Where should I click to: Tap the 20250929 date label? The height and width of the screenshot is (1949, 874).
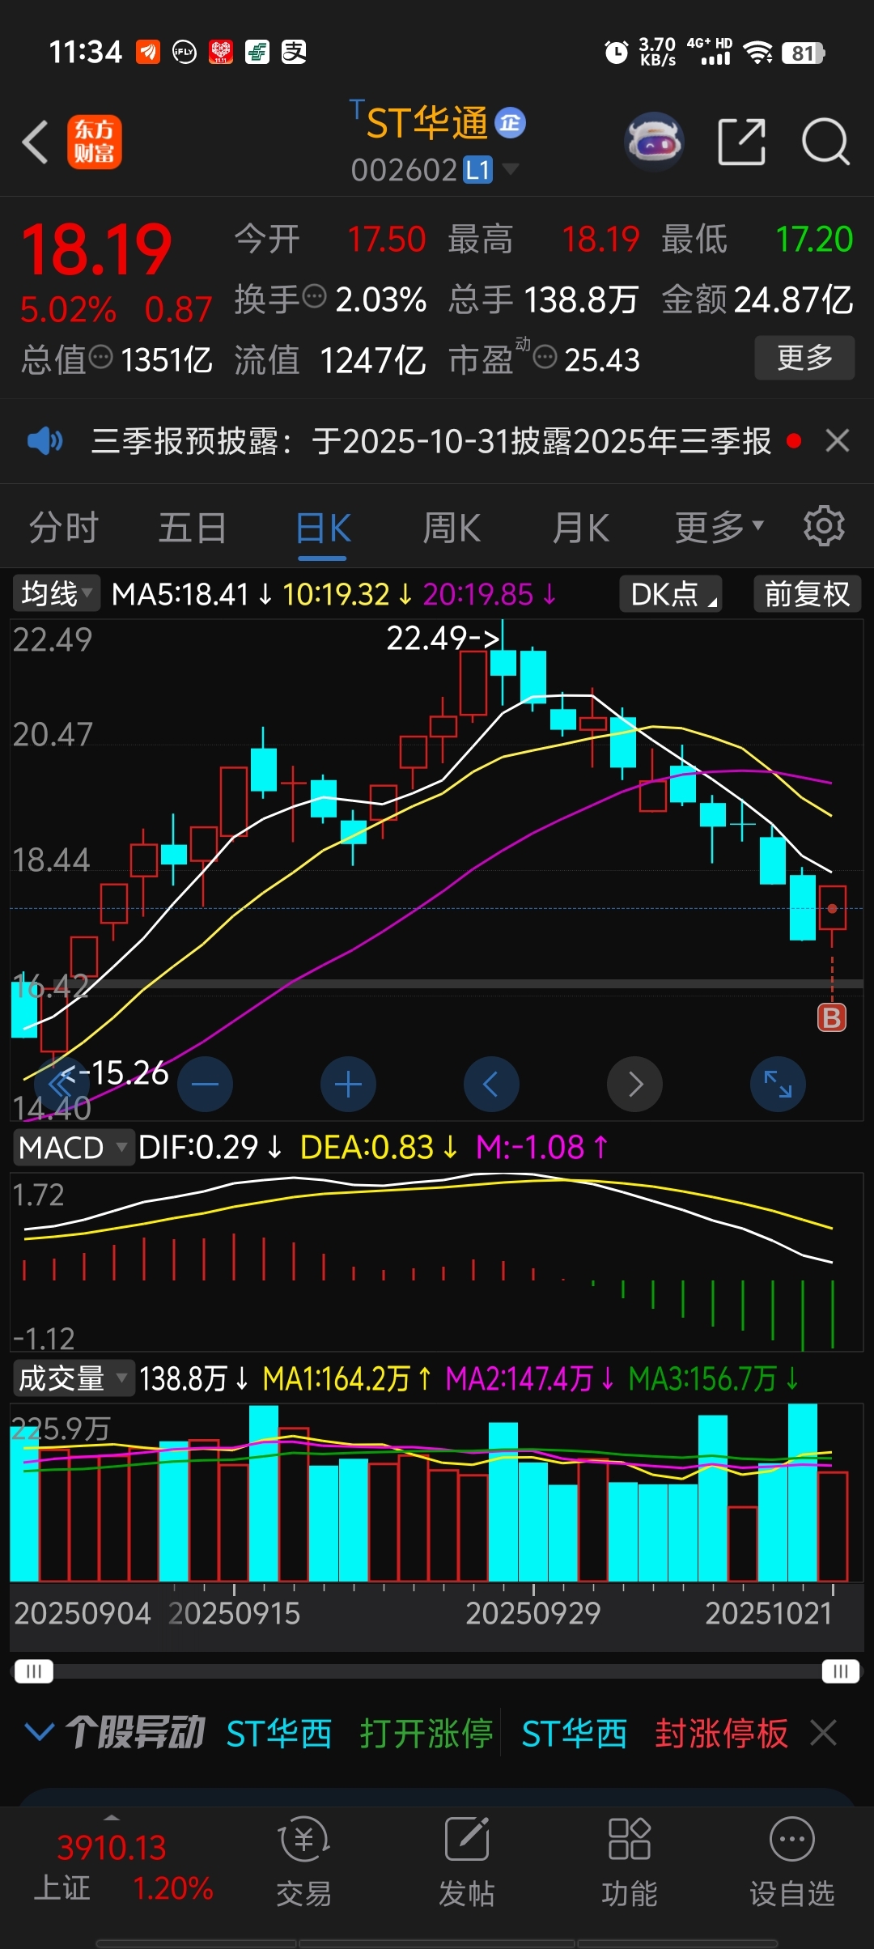pyautogui.click(x=533, y=1613)
